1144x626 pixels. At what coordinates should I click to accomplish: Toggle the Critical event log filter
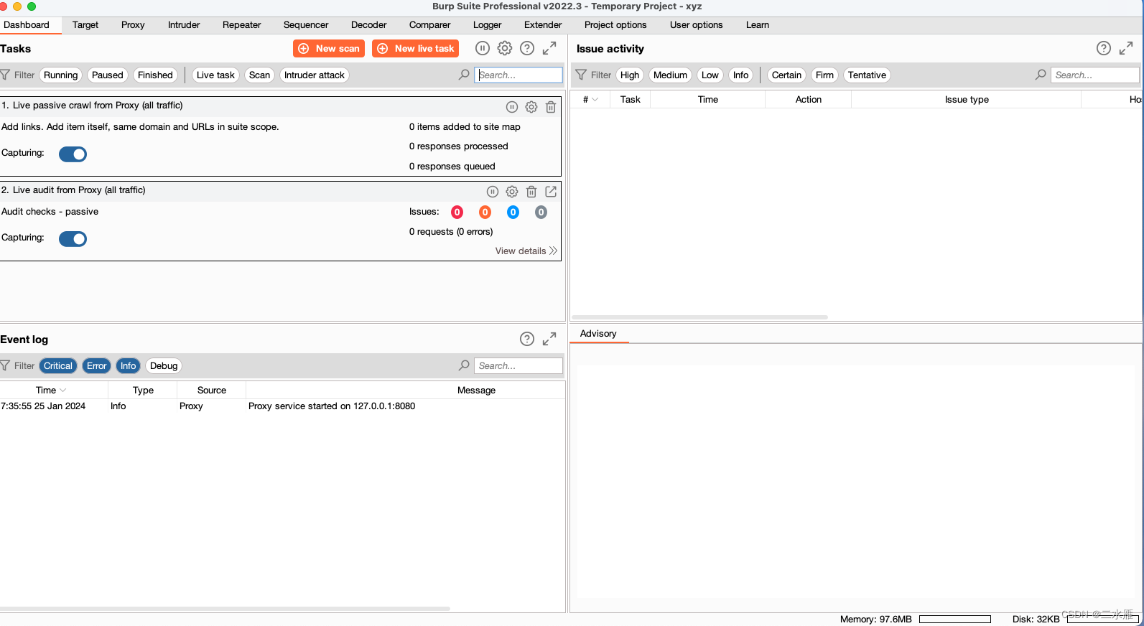(58, 365)
